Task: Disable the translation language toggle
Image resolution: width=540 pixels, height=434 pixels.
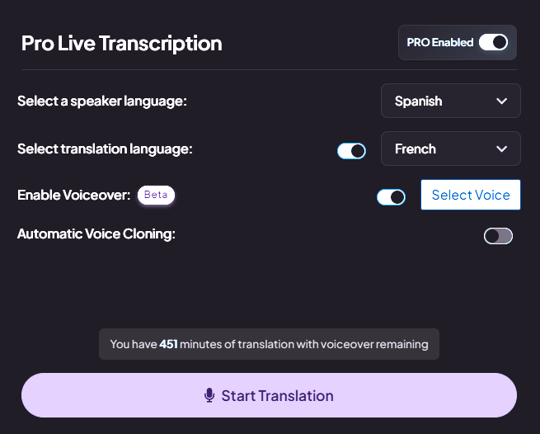Action: [351, 151]
